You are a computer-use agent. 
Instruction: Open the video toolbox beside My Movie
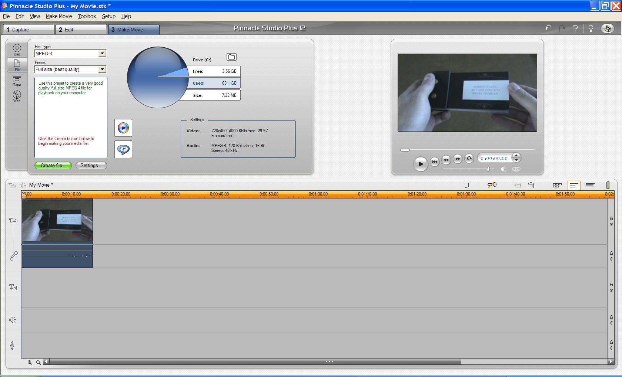coord(12,185)
